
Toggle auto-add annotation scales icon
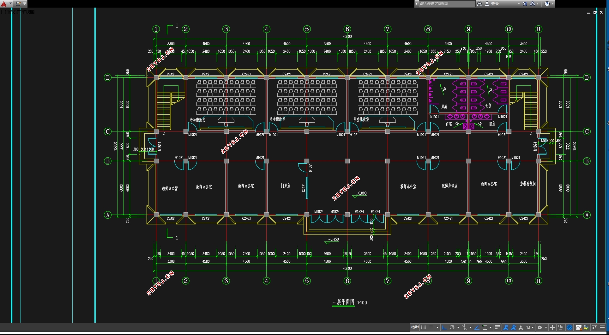pos(513,327)
